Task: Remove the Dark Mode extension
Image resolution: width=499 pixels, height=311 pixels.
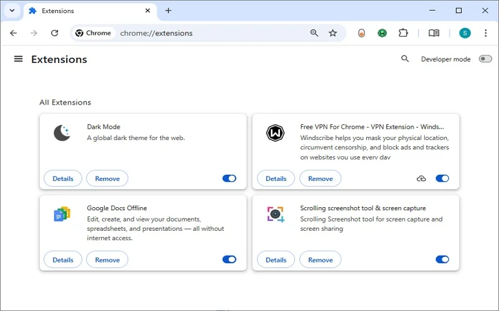Action: (107, 179)
